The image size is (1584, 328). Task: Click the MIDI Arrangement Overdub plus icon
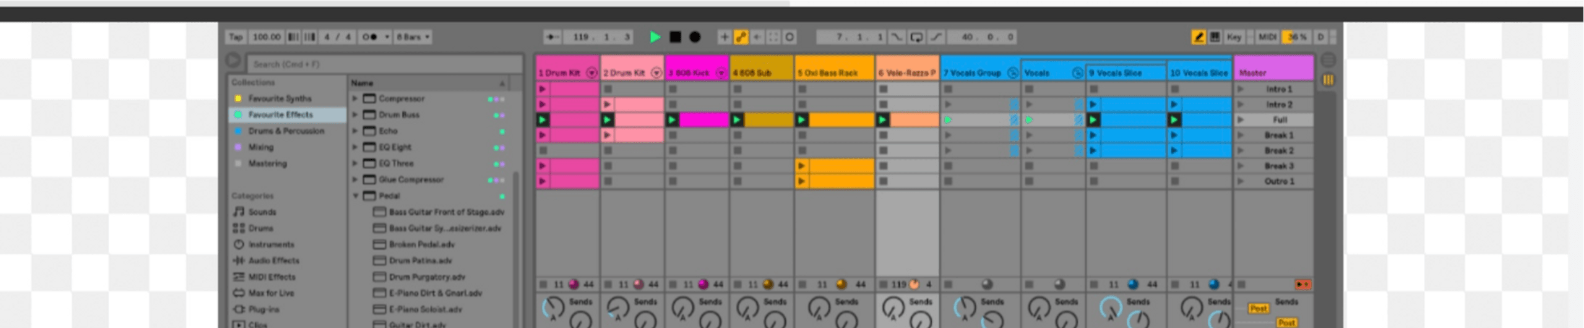point(724,37)
